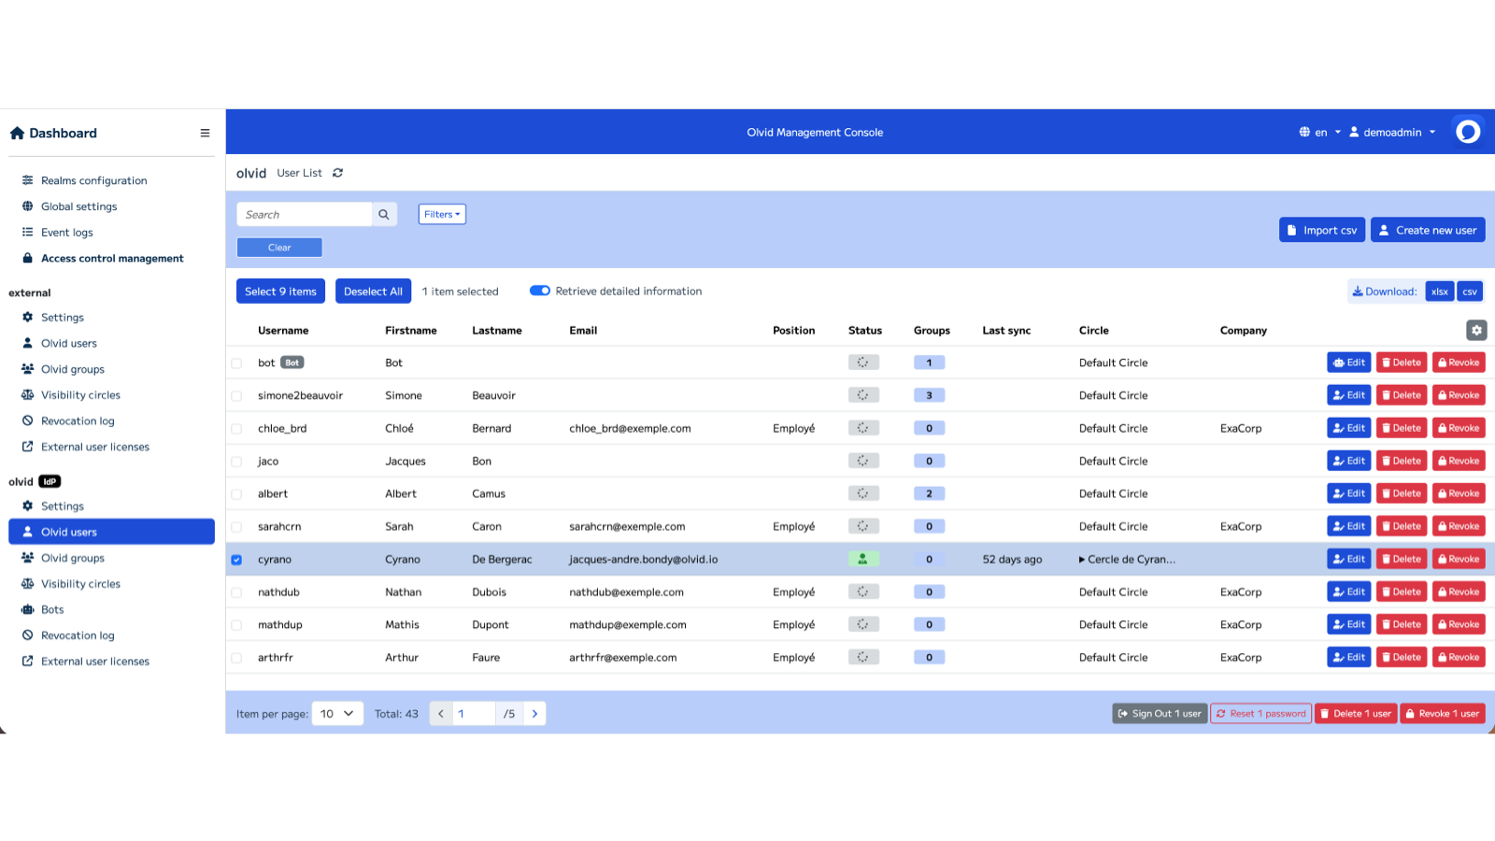This screenshot has height=841, width=1495.
Task: Disable Retrieve detailed information toggle
Action: click(540, 291)
